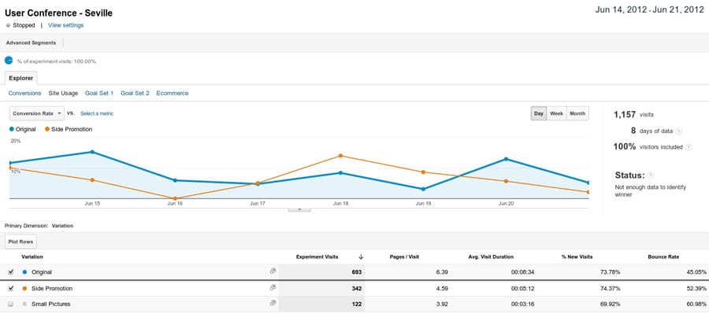Click the View settings link
The height and width of the screenshot is (314, 709).
65,25
